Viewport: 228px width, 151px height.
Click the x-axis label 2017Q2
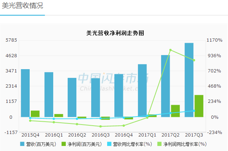(x=170, y=135)
